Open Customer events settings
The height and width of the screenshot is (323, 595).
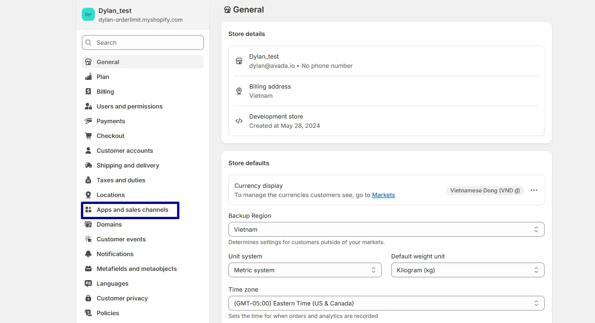pos(143,239)
